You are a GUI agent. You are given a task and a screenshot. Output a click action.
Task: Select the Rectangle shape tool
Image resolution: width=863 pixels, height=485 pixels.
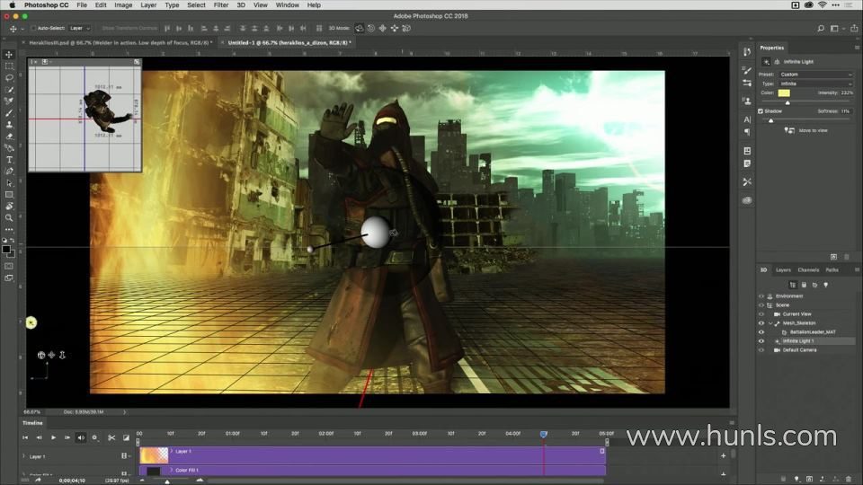[9, 195]
